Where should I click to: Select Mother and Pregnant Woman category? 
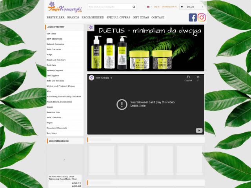[x=61, y=86]
